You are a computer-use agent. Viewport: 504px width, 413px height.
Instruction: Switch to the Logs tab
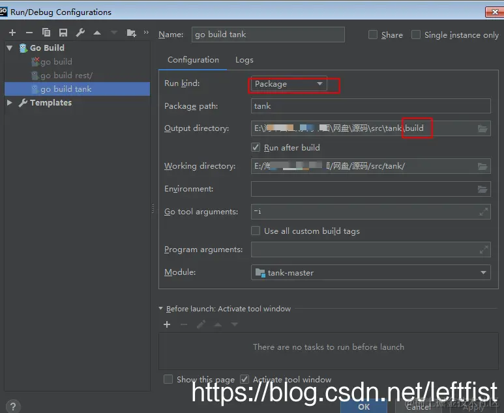tap(245, 60)
